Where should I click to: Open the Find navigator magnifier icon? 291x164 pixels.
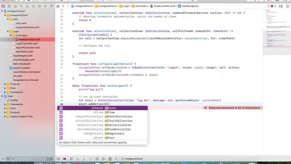click(x=21, y=6)
